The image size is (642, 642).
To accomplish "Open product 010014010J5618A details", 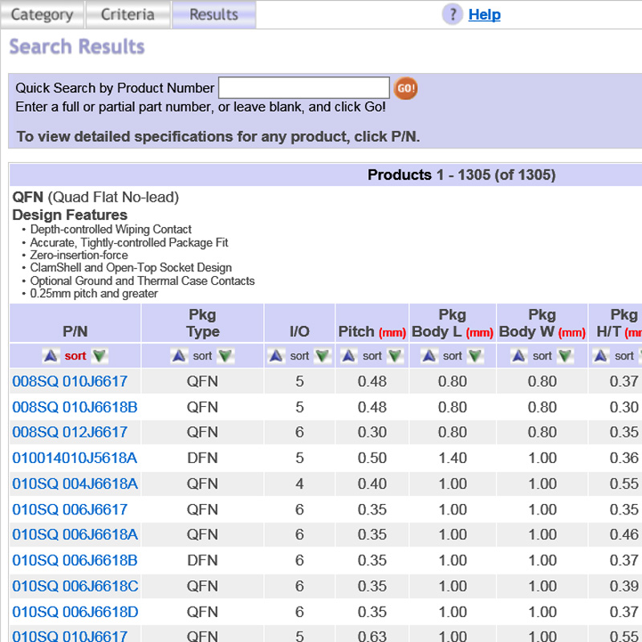I will click(x=75, y=457).
